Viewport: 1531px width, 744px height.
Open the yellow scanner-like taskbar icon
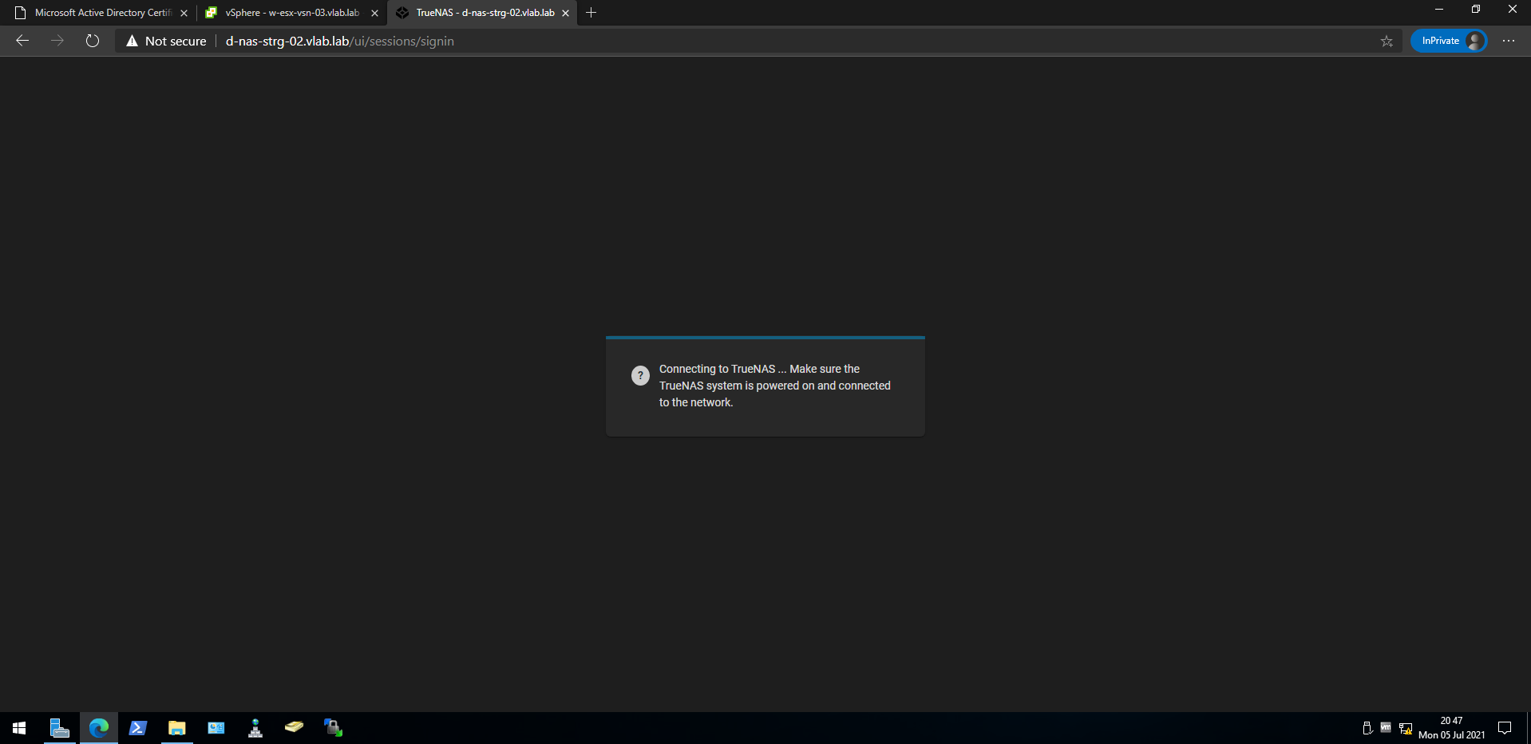tap(295, 728)
